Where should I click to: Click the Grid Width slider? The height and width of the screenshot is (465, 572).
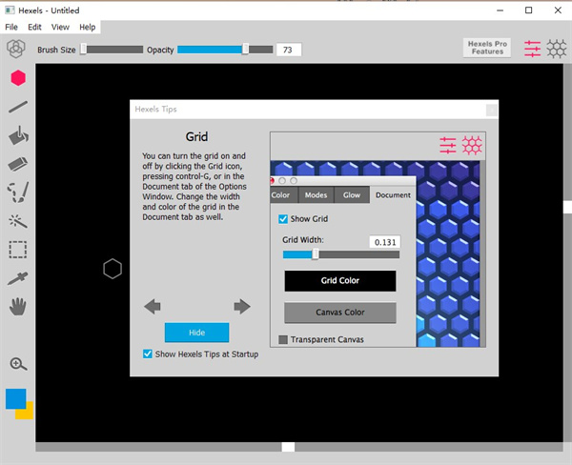point(341,254)
